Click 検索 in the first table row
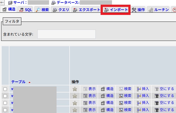The image size is (176, 113). [x=125, y=89]
